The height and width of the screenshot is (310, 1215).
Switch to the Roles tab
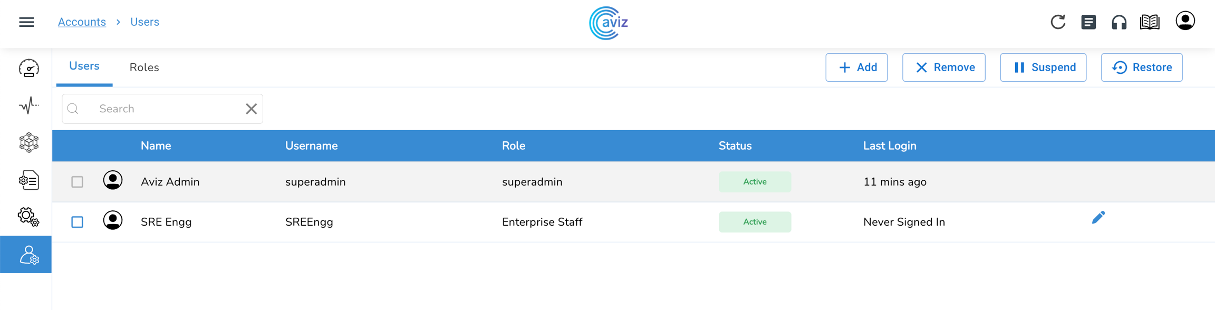pos(144,67)
